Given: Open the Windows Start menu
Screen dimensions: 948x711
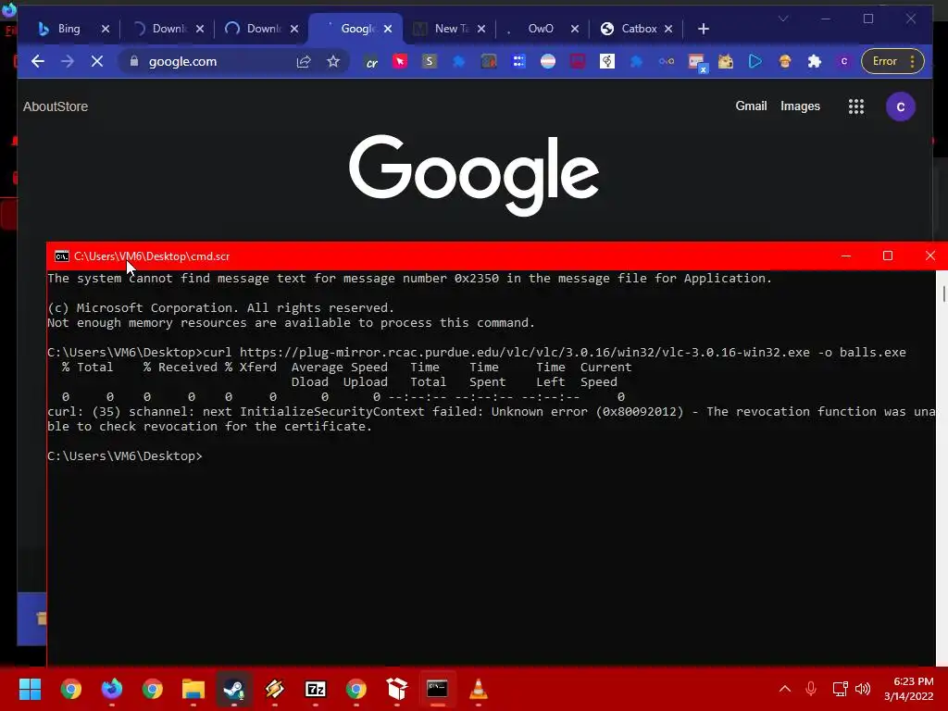Looking at the screenshot, I should (30, 689).
